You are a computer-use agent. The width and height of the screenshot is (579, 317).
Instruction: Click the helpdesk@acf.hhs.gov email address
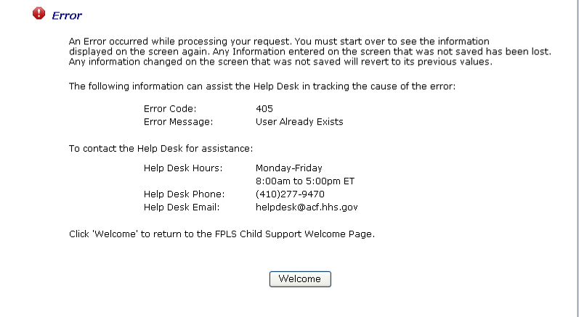click(307, 207)
